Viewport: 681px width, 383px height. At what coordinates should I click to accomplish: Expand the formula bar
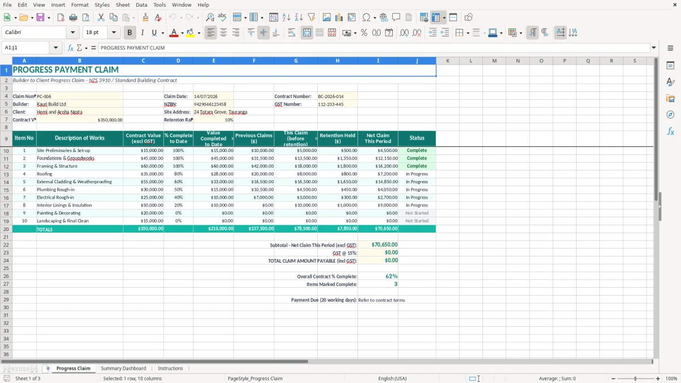[654, 48]
